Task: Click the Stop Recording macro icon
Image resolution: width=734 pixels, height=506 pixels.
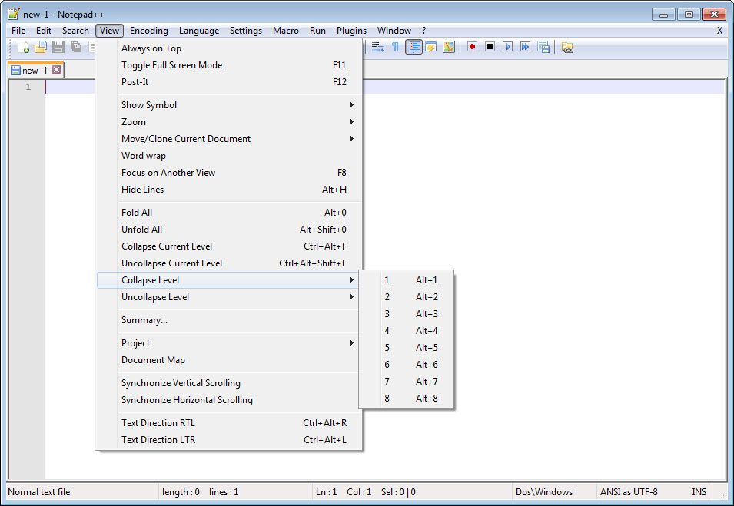Action: (x=490, y=47)
